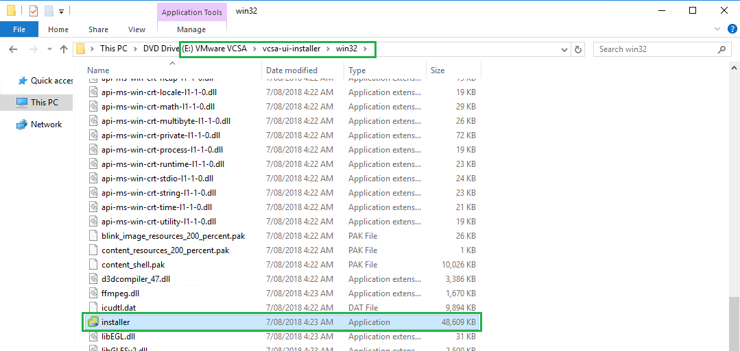Image resolution: width=740 pixels, height=351 pixels.
Task: Click the installer application file icon
Action: click(x=93, y=322)
